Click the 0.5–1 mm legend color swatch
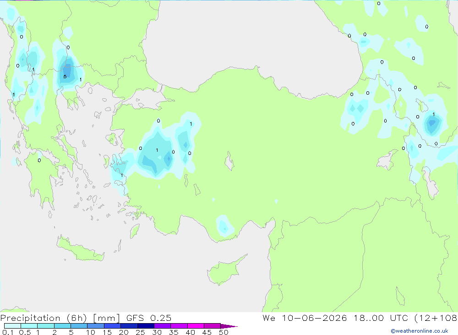The width and height of the screenshot is (458, 335). tap(29, 326)
